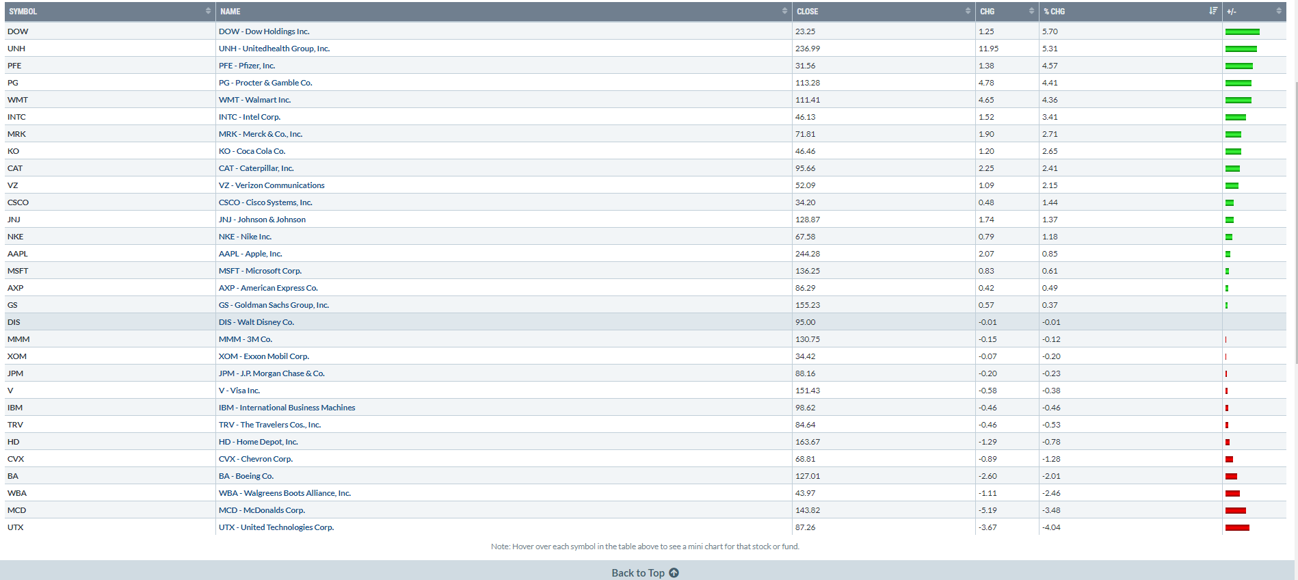1298x580 pixels.
Task: Open INTC - Intel Corp. link
Action: [250, 117]
